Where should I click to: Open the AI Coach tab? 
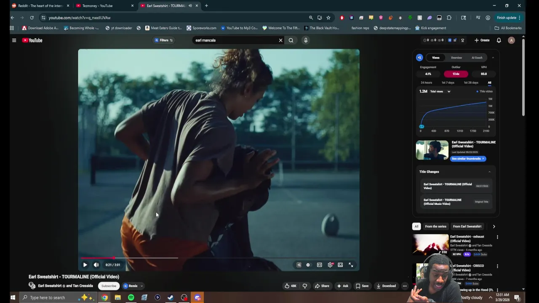(477, 58)
